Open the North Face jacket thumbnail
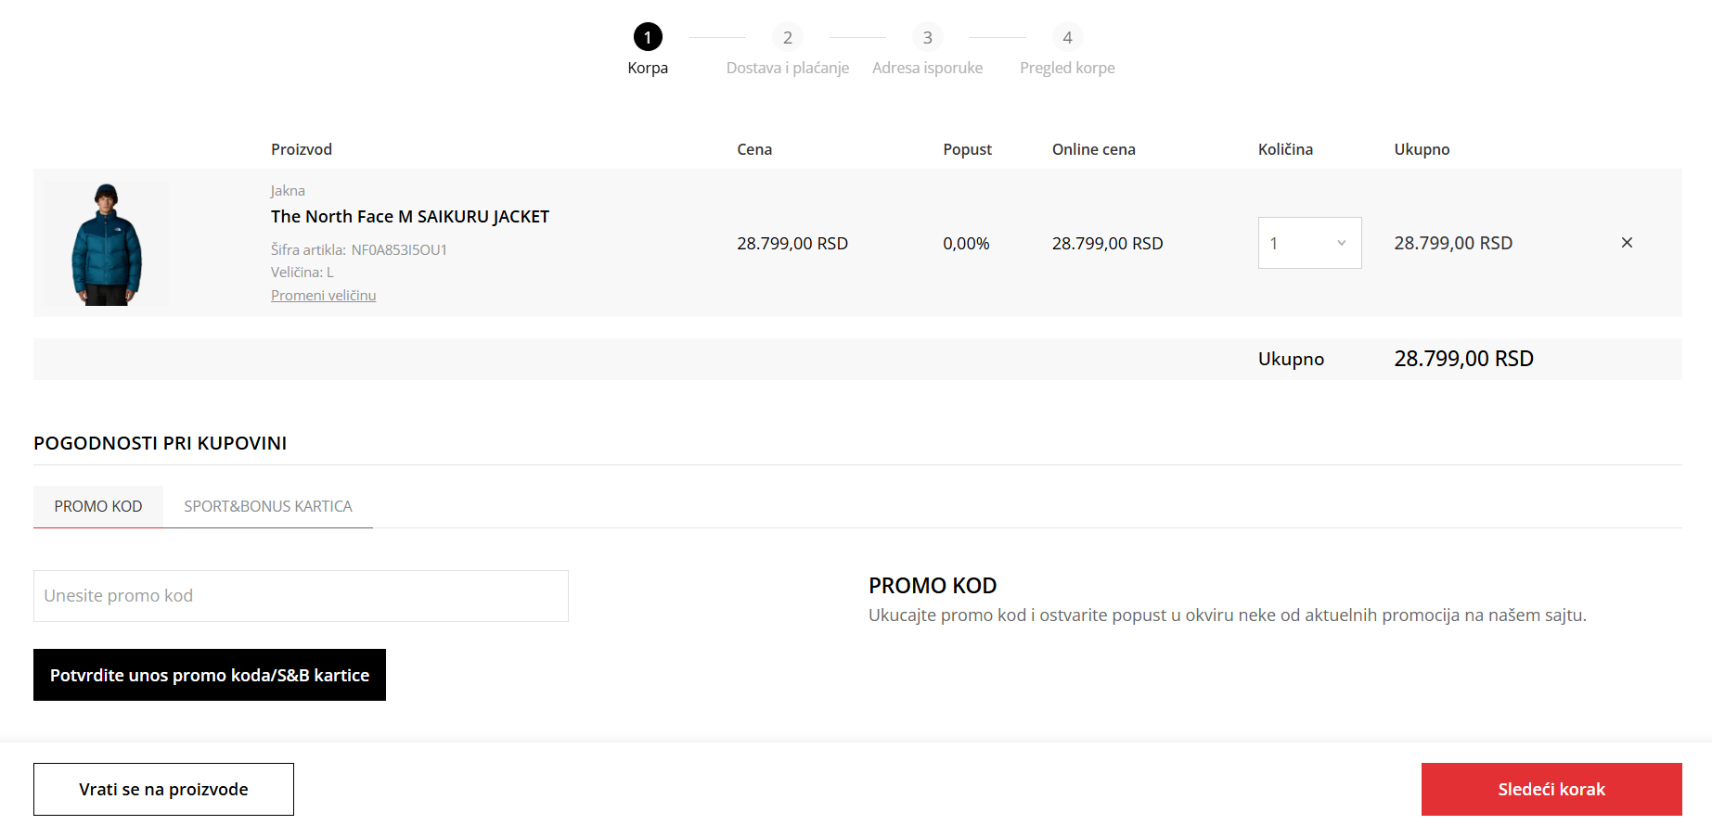 [x=107, y=244]
